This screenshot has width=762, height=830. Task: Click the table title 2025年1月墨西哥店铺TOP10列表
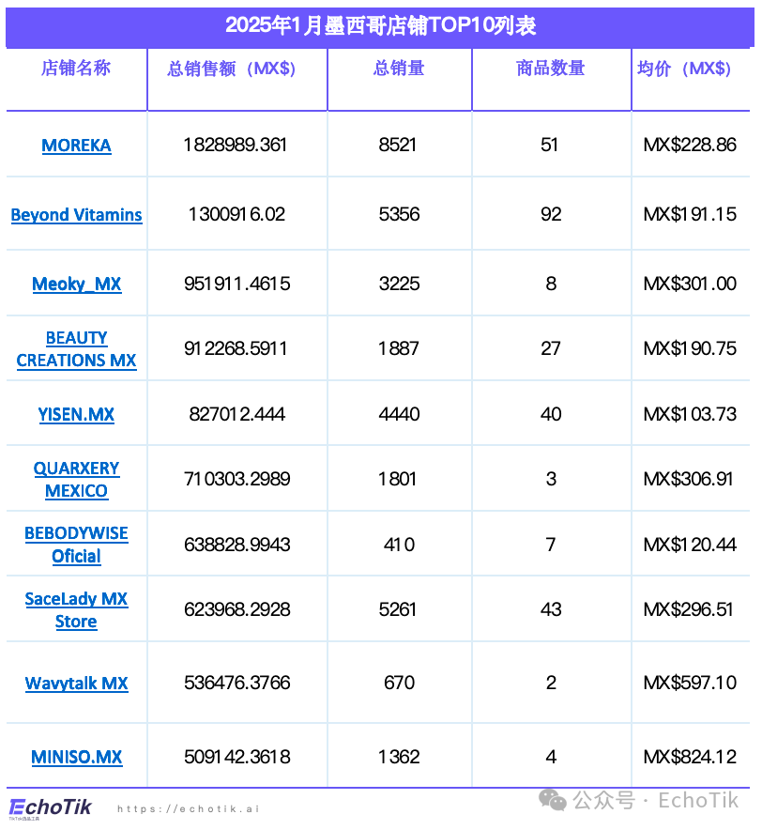coord(380,25)
